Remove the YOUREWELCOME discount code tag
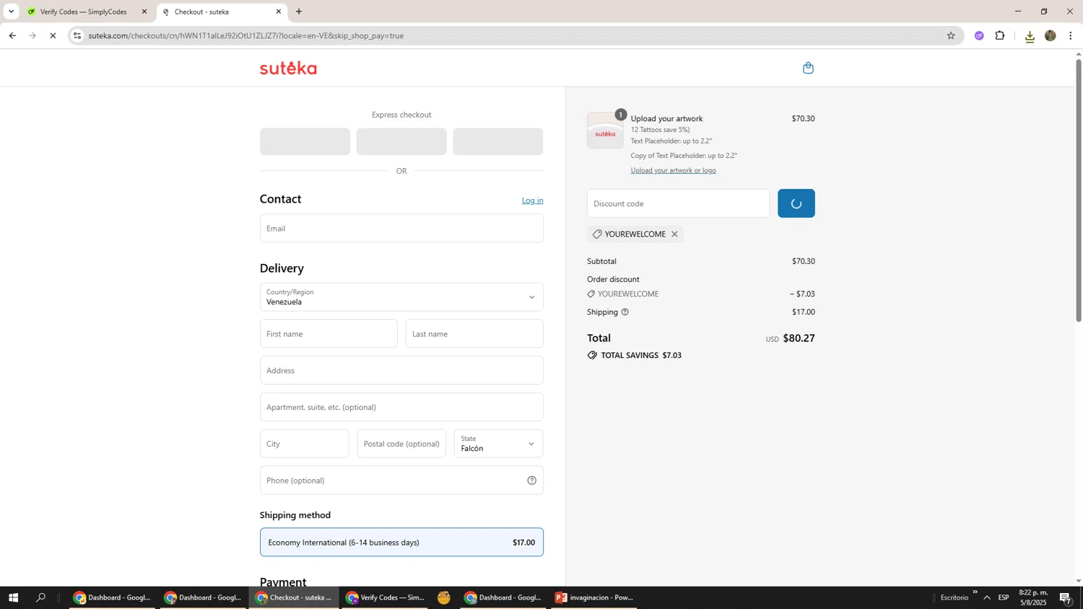This screenshot has height=609, width=1083. (x=674, y=234)
